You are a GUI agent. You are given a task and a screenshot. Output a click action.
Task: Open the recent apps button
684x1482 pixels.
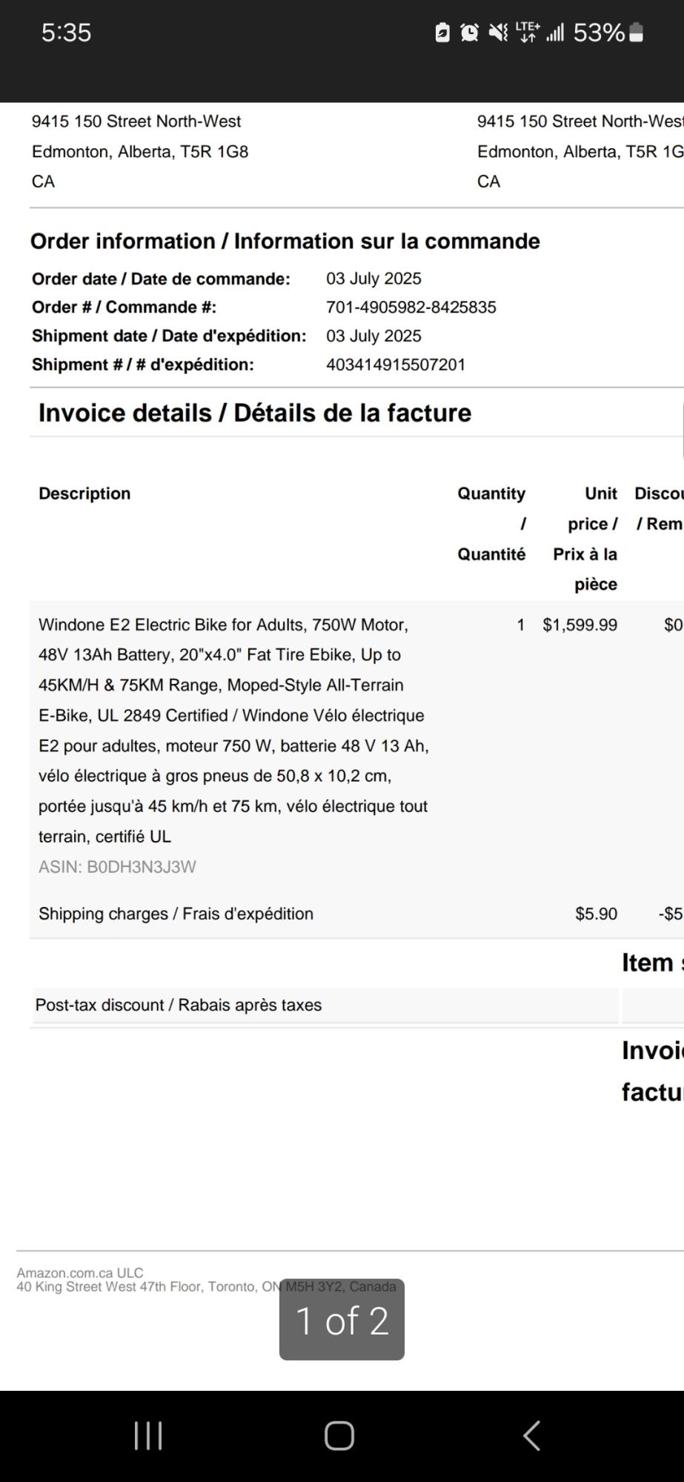click(x=148, y=1435)
